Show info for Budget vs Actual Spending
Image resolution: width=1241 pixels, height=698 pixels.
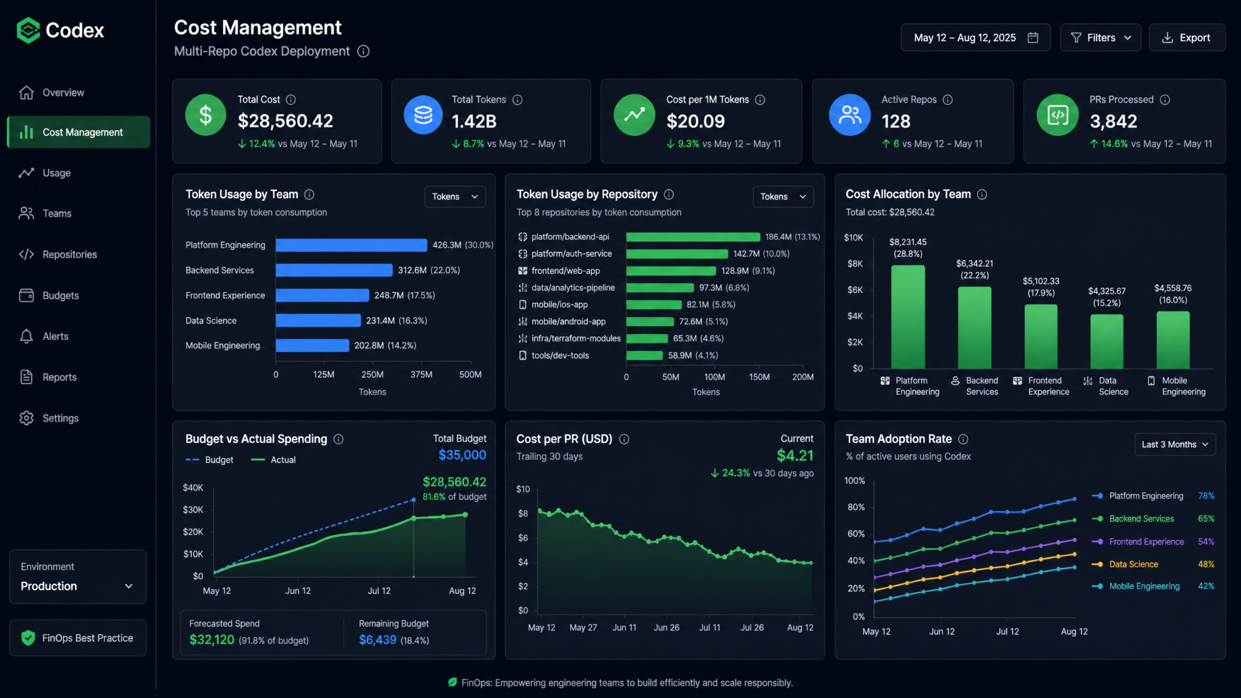point(339,439)
